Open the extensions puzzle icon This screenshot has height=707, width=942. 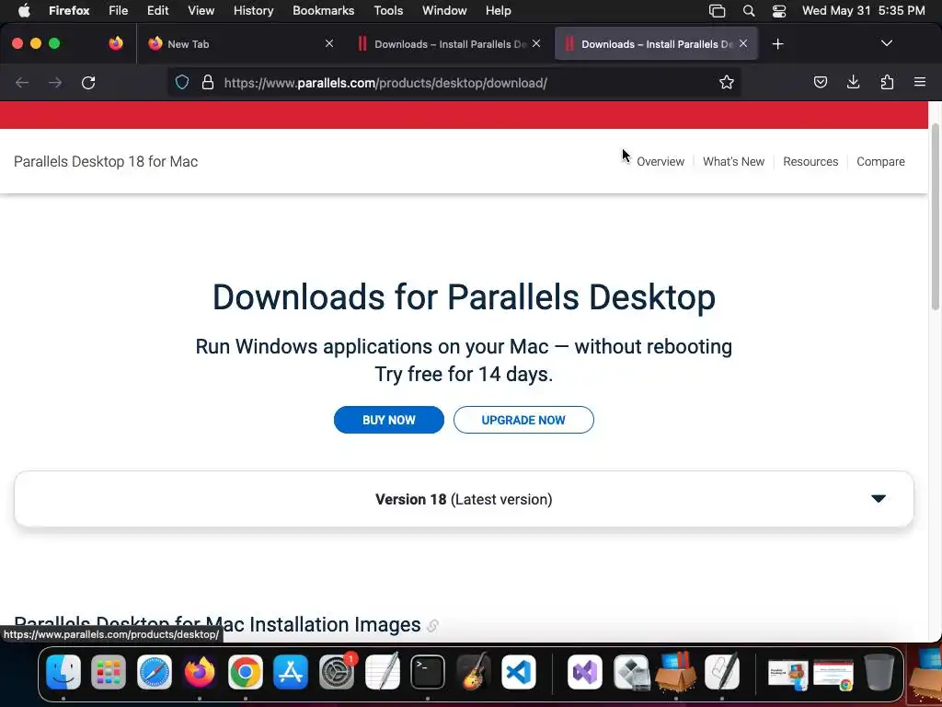(x=887, y=82)
